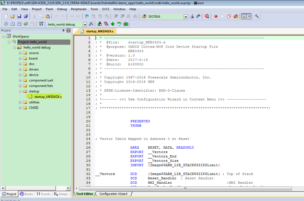
Task: Launch the Pack Installer icon
Action: click(126, 24)
